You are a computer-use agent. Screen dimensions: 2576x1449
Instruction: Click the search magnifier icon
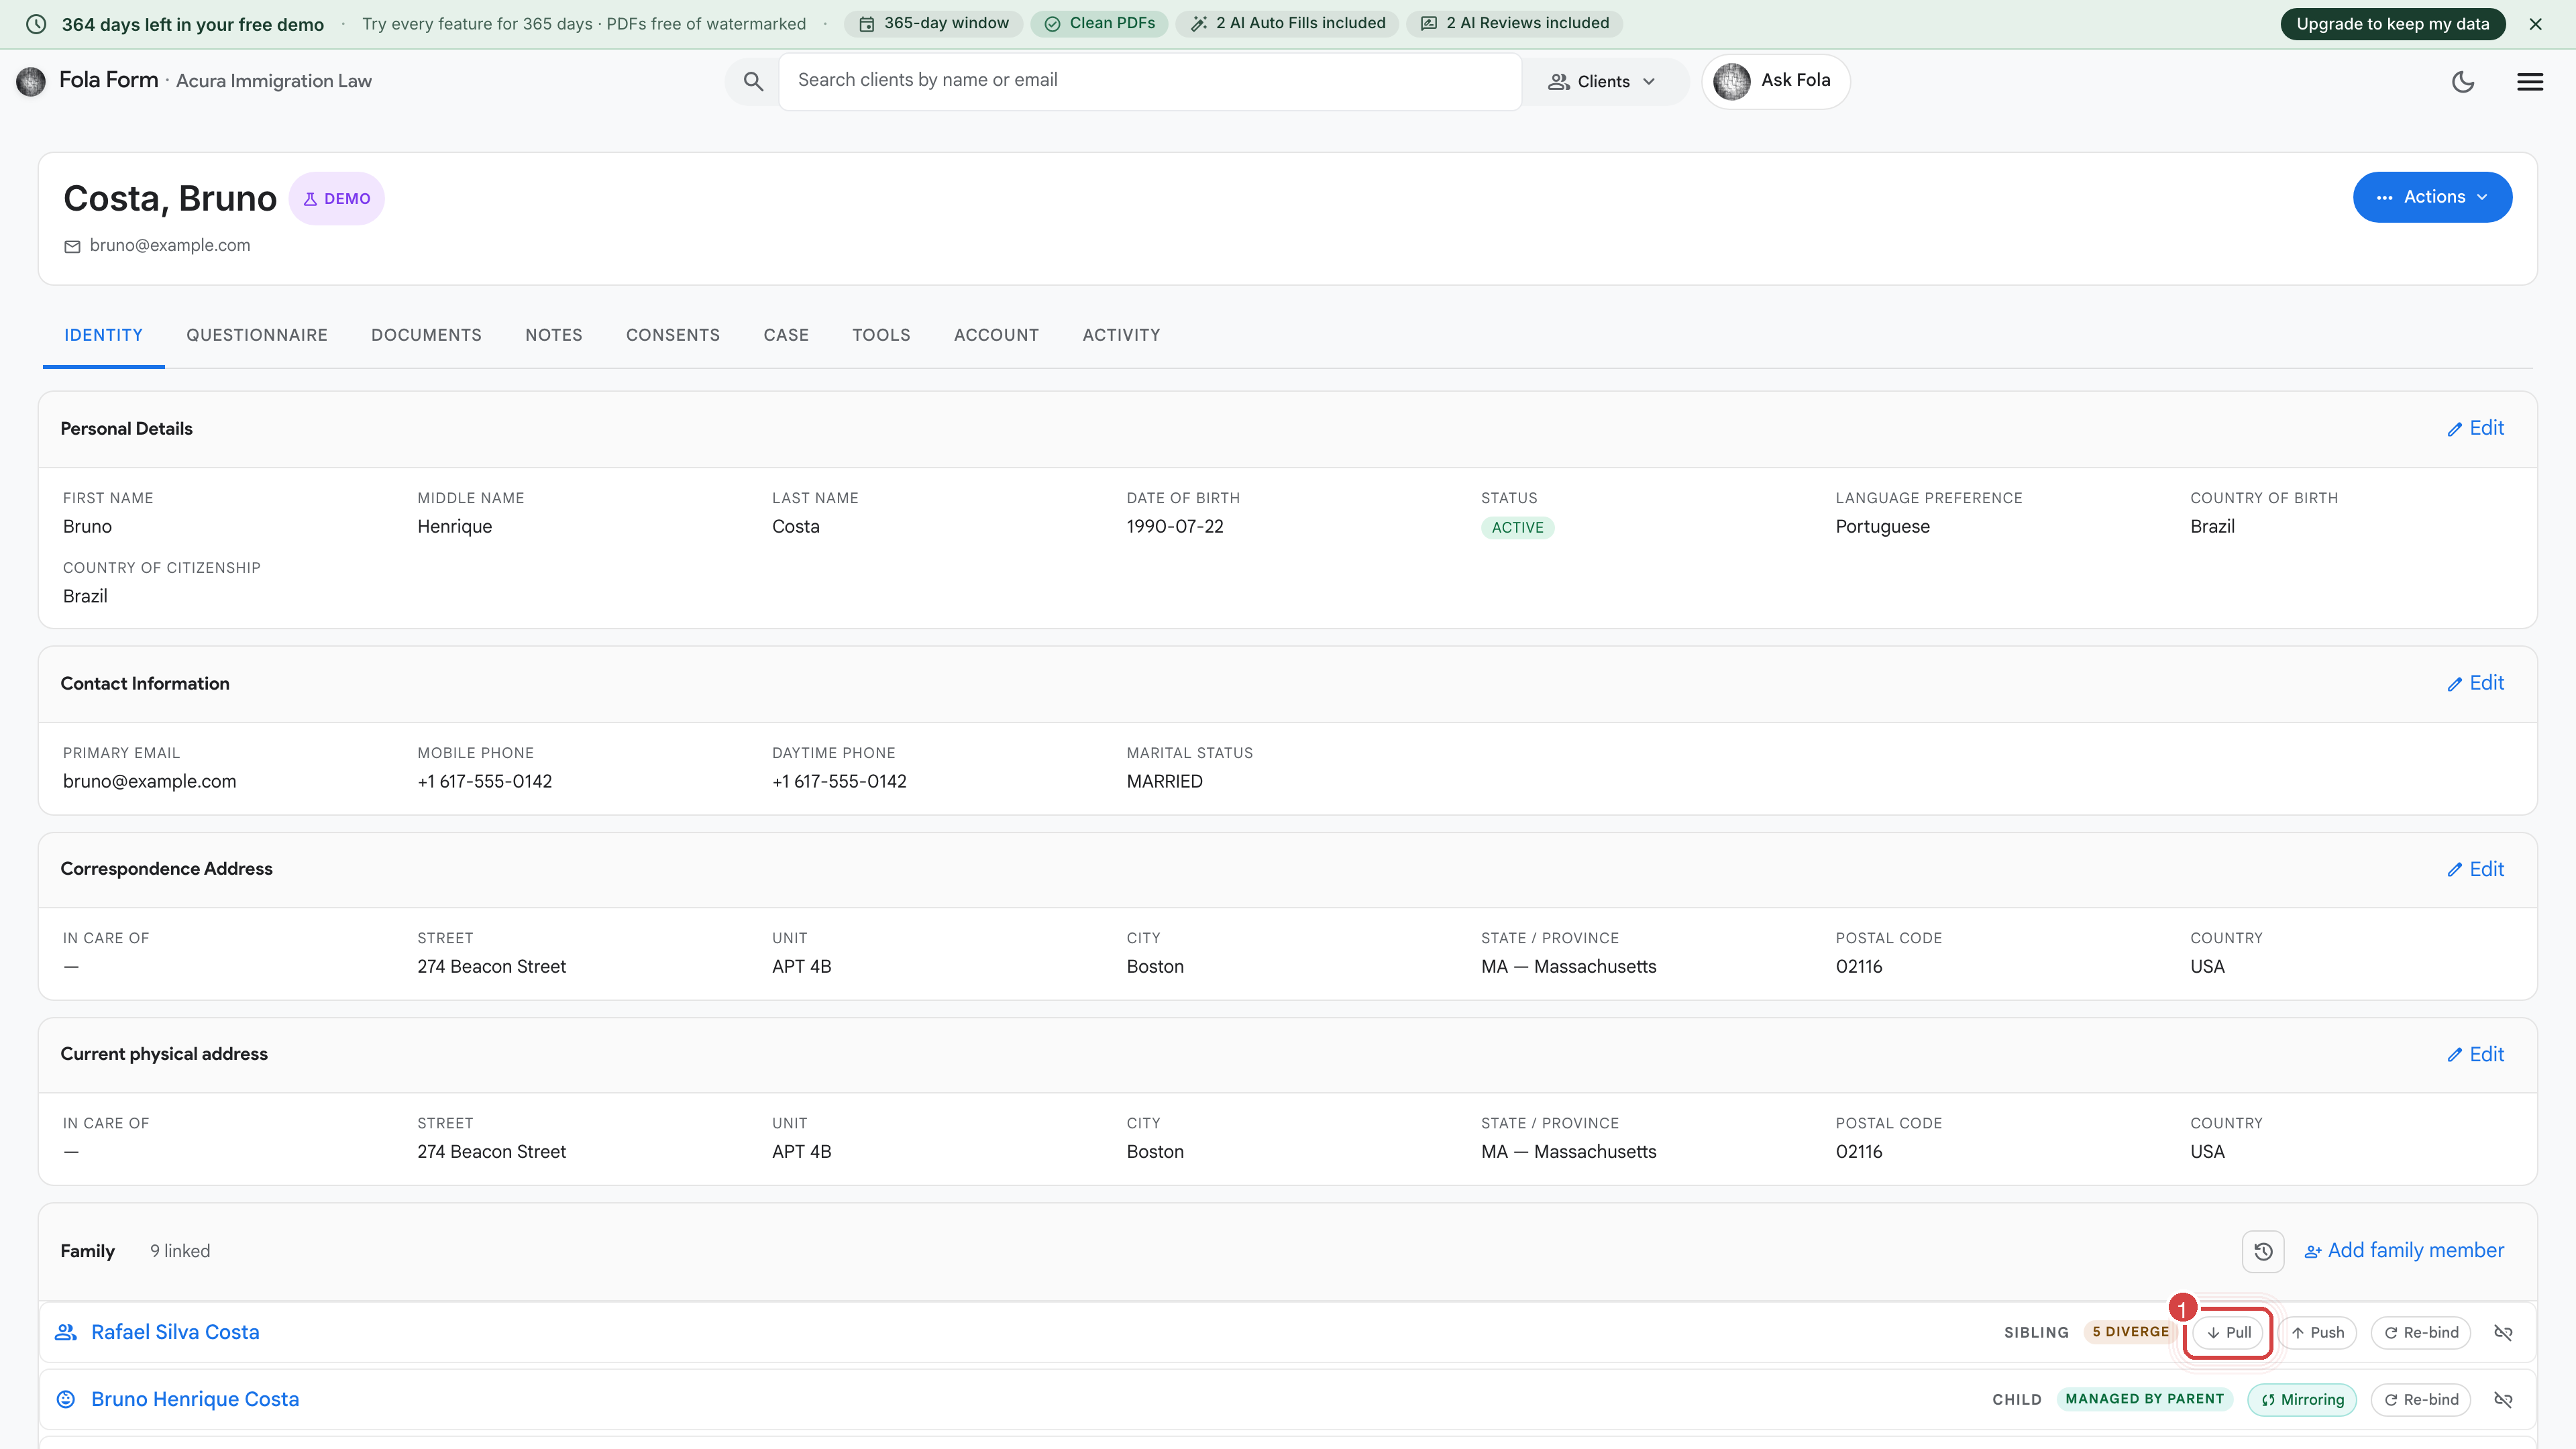tap(753, 81)
